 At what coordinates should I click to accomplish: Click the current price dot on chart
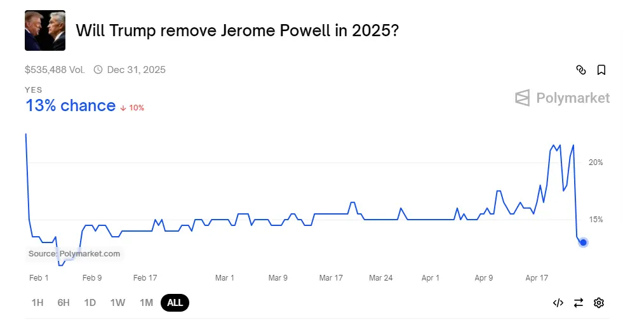[x=583, y=242]
